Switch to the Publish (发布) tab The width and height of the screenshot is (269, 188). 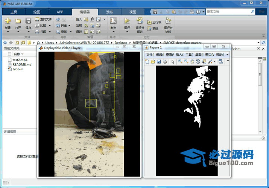(109, 12)
